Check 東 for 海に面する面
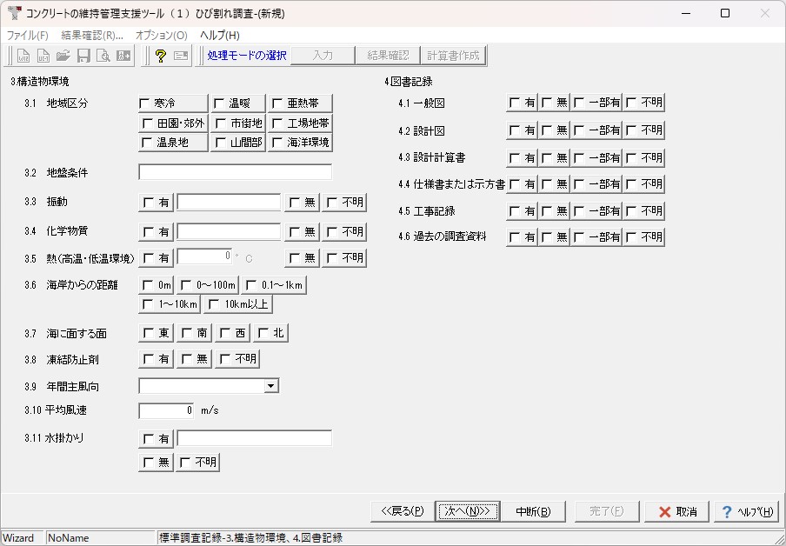786x546 pixels. pyautogui.click(x=149, y=333)
